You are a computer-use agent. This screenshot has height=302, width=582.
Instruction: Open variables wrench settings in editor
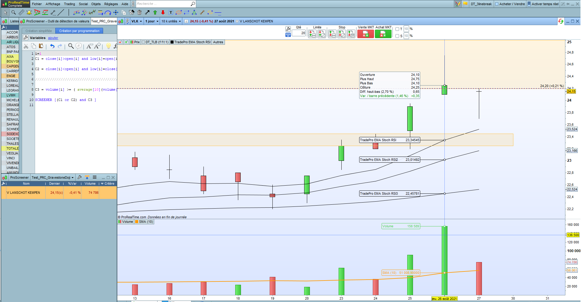[26, 38]
